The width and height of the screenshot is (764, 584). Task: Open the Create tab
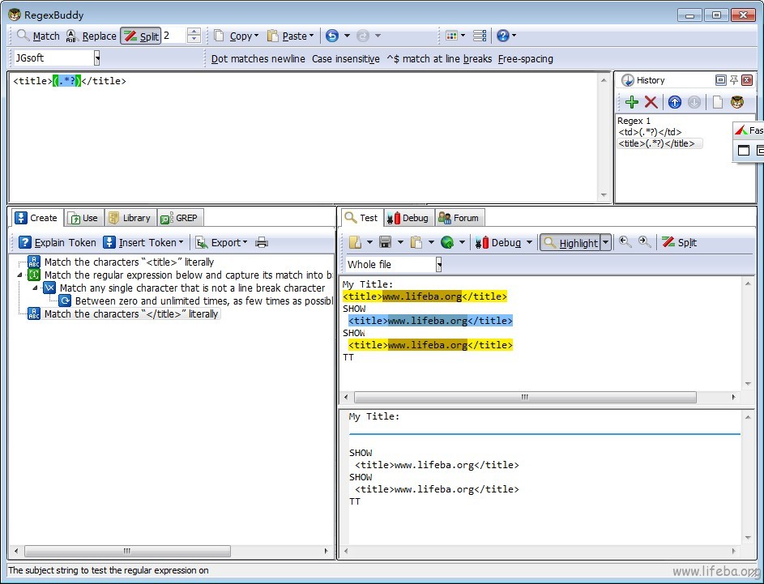36,218
